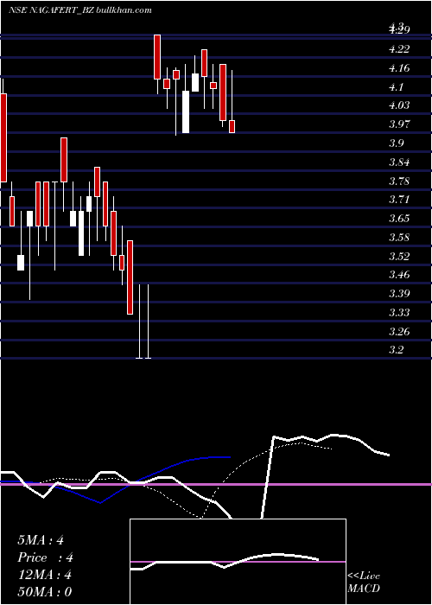Click the NSE NAGAFERT_BZ bullkhan.com title text
This screenshot has width=432, height=605.
click(80, 10)
